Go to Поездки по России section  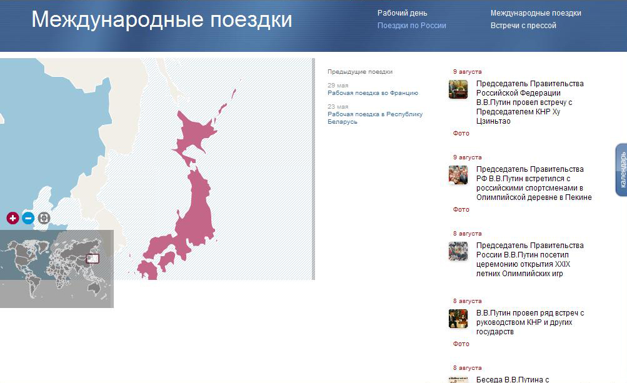411,26
